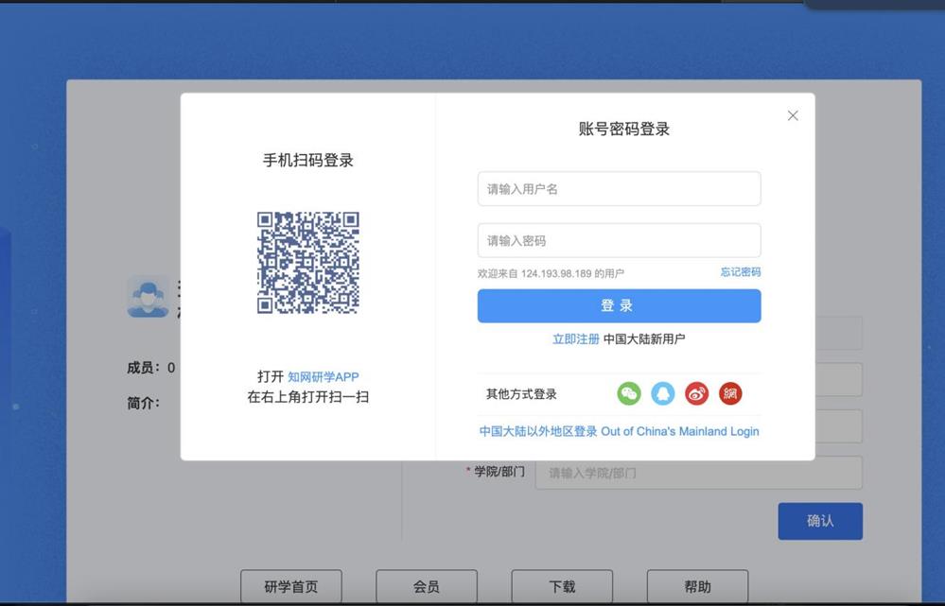Click the 欢迎来自 124.193.98.189 的用户 text

click(x=551, y=274)
